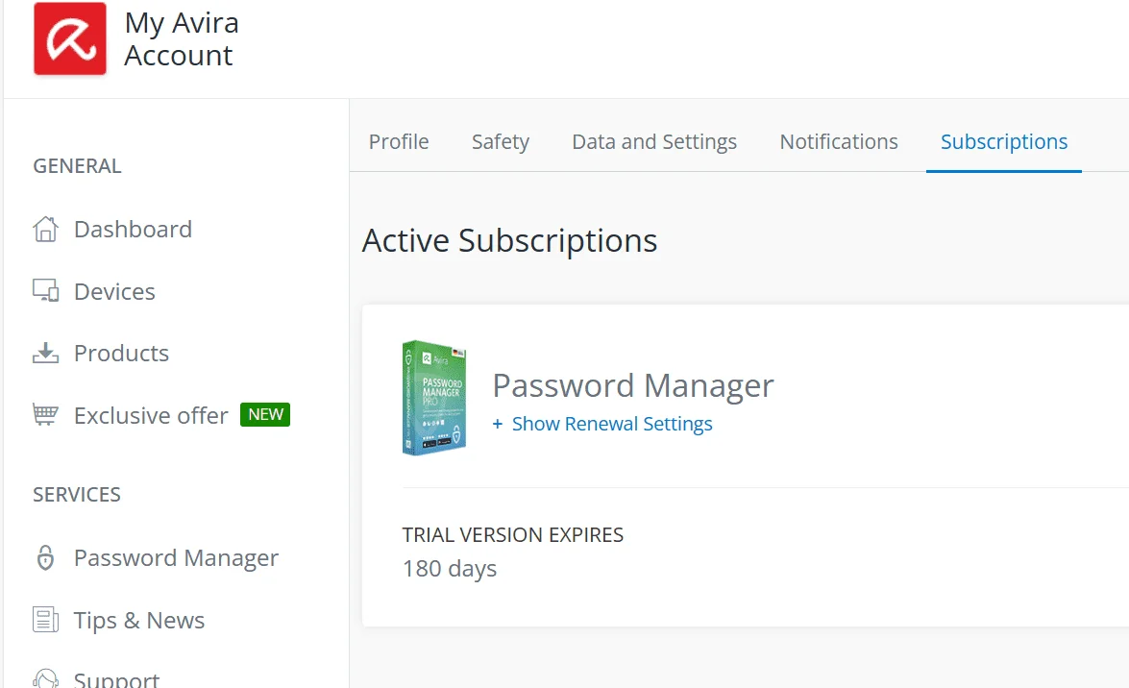This screenshot has width=1129, height=688.
Task: Click the Password Manager Pro box thumbnail
Action: [x=434, y=398]
